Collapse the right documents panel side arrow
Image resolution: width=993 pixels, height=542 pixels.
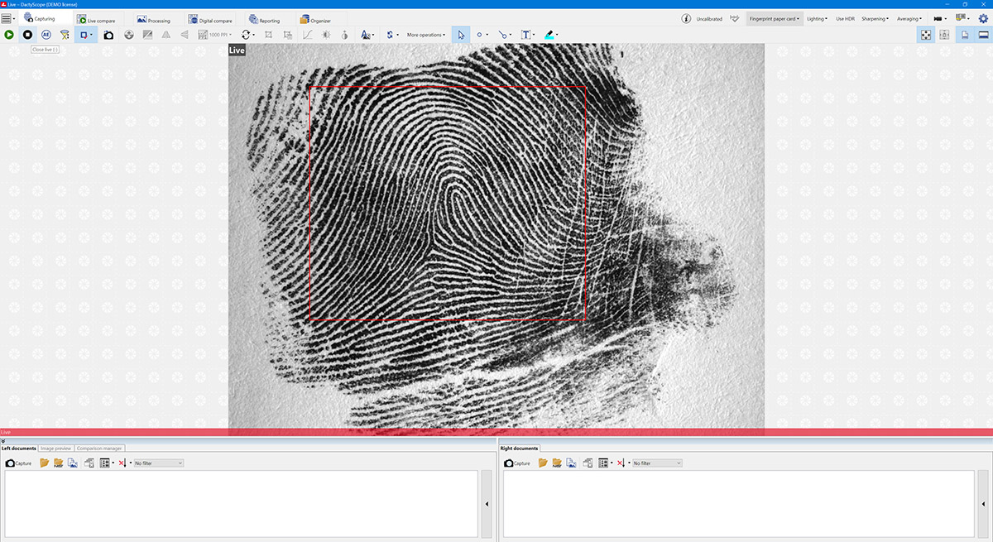(x=985, y=504)
